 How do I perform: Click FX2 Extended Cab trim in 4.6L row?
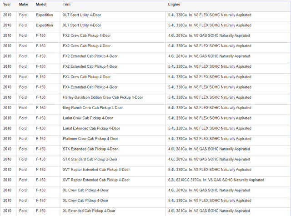point(90,56)
